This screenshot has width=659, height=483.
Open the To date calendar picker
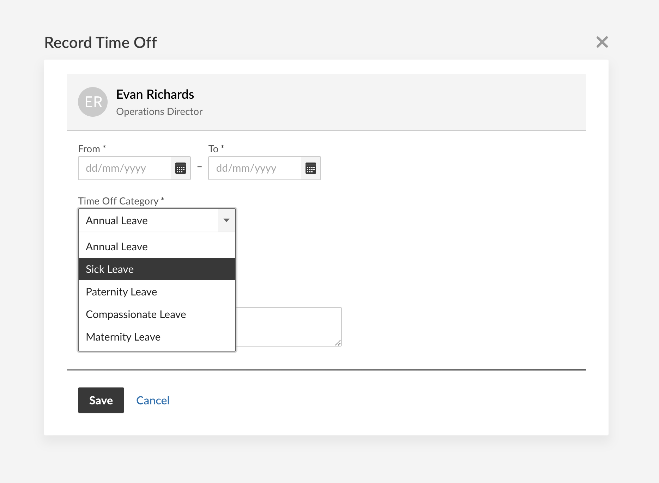(x=311, y=169)
